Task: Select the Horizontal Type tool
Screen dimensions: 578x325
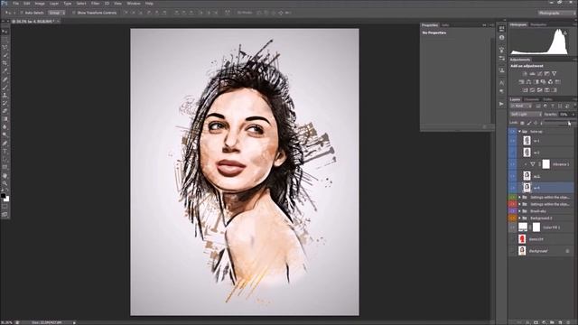Action: pos(5,151)
